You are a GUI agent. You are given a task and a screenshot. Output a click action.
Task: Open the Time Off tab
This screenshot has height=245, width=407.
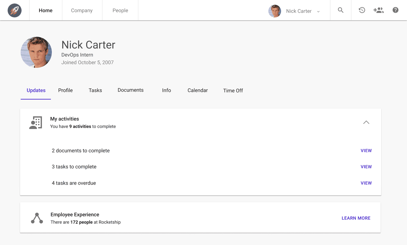233,90
